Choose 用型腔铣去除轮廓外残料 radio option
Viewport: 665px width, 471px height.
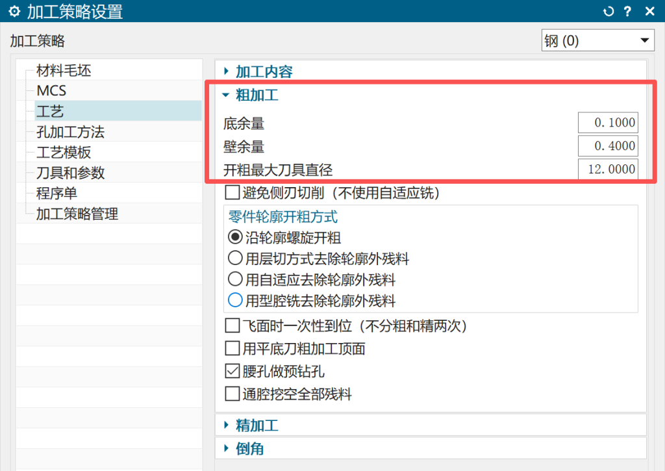(x=235, y=301)
